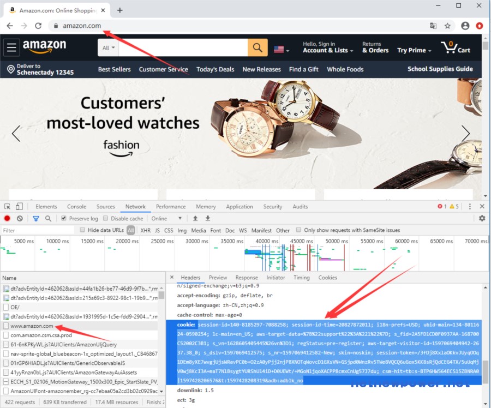
Task: Toggle the network filter funnel icon
Action: coord(36,219)
